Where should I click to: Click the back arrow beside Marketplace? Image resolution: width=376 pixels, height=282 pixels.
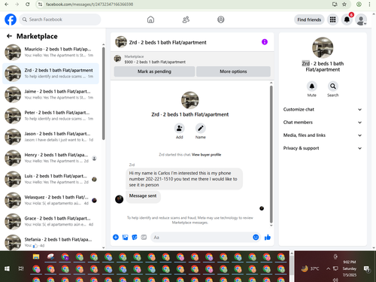[9, 36]
